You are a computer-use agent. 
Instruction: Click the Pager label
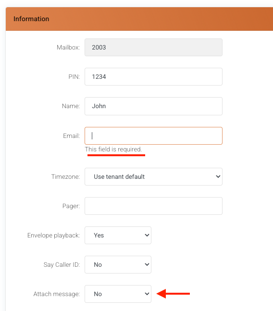coord(71,206)
